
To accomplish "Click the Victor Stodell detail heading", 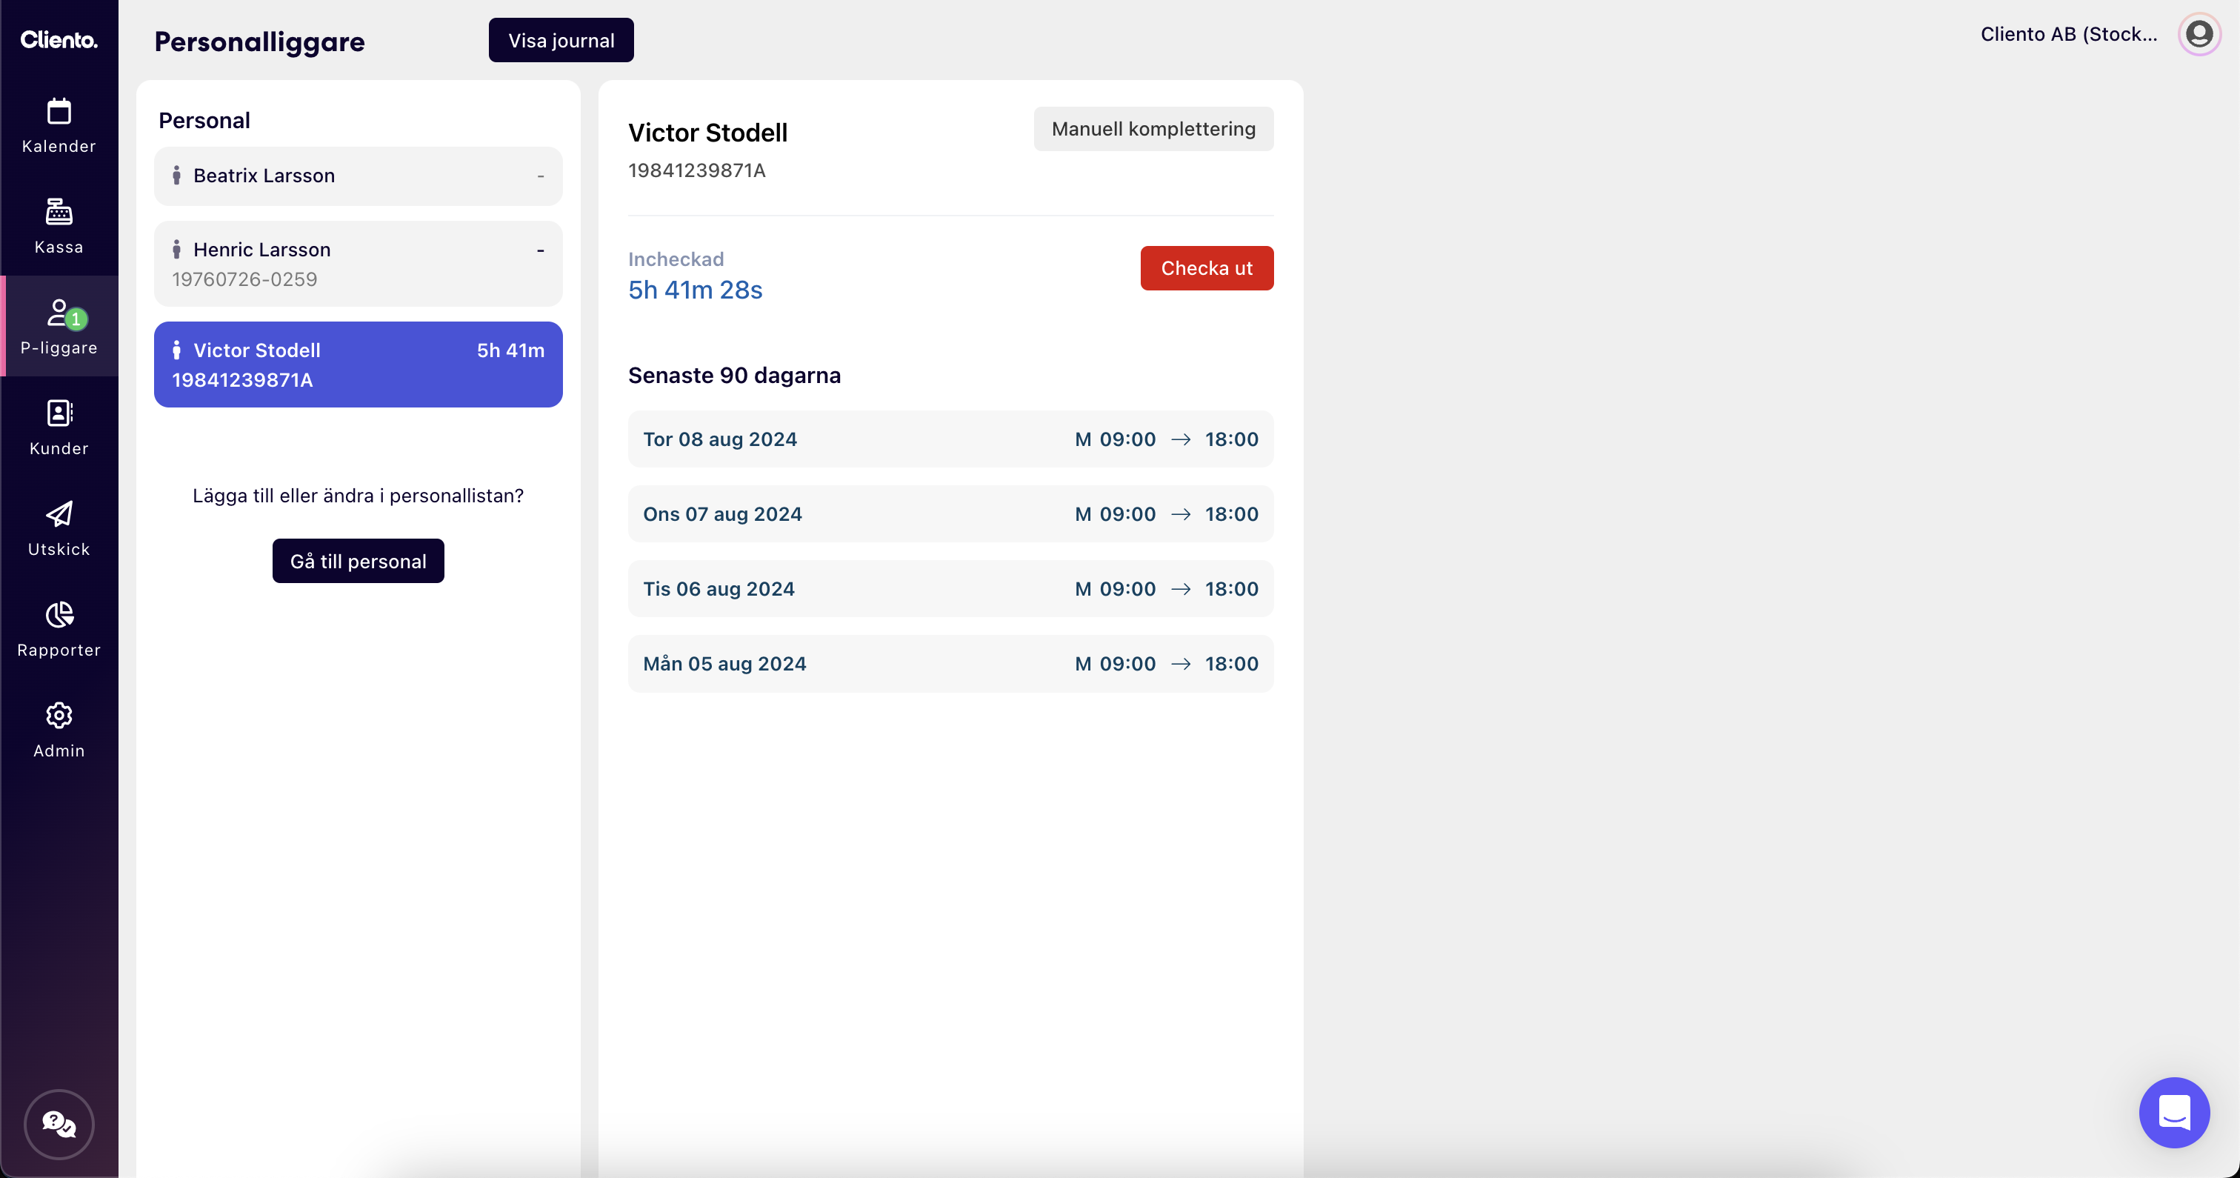I will (708, 133).
